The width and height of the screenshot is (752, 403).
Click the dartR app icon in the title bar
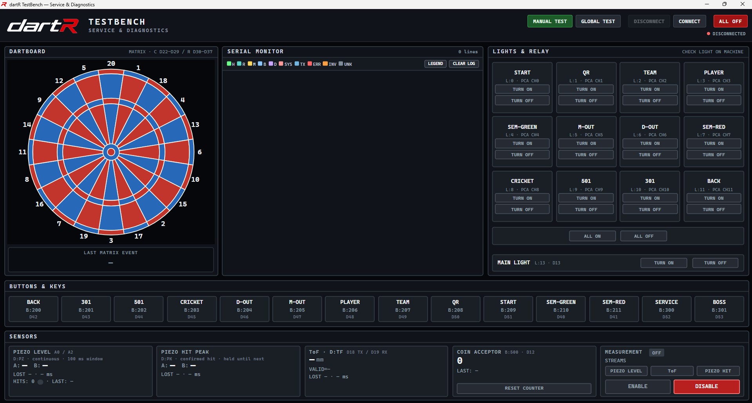(4, 4)
